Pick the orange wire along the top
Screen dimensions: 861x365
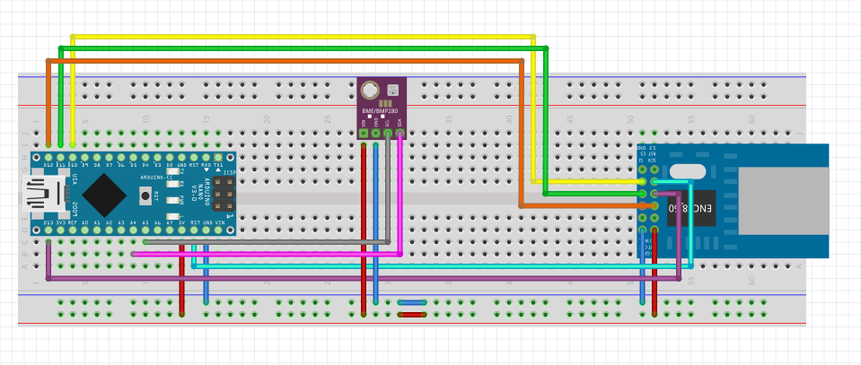click(x=296, y=60)
